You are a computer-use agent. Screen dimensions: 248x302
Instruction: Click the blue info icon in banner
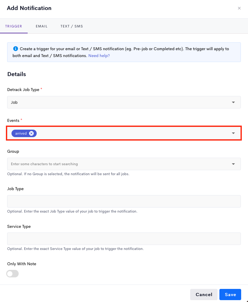pos(16,49)
